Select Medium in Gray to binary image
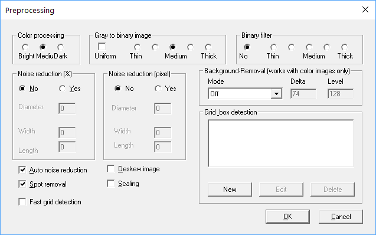 coord(172,47)
